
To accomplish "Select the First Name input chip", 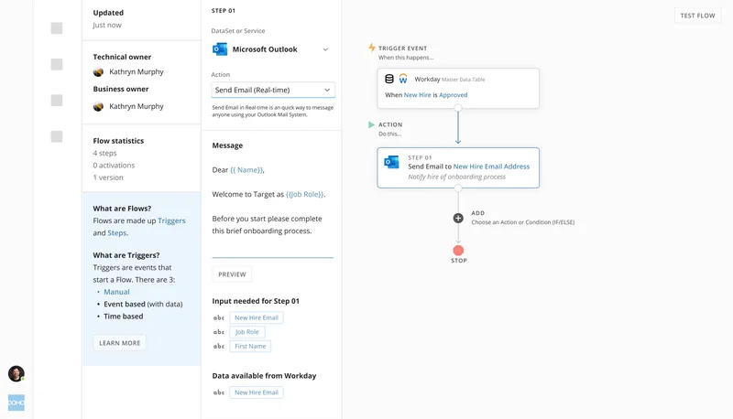I will coord(250,346).
